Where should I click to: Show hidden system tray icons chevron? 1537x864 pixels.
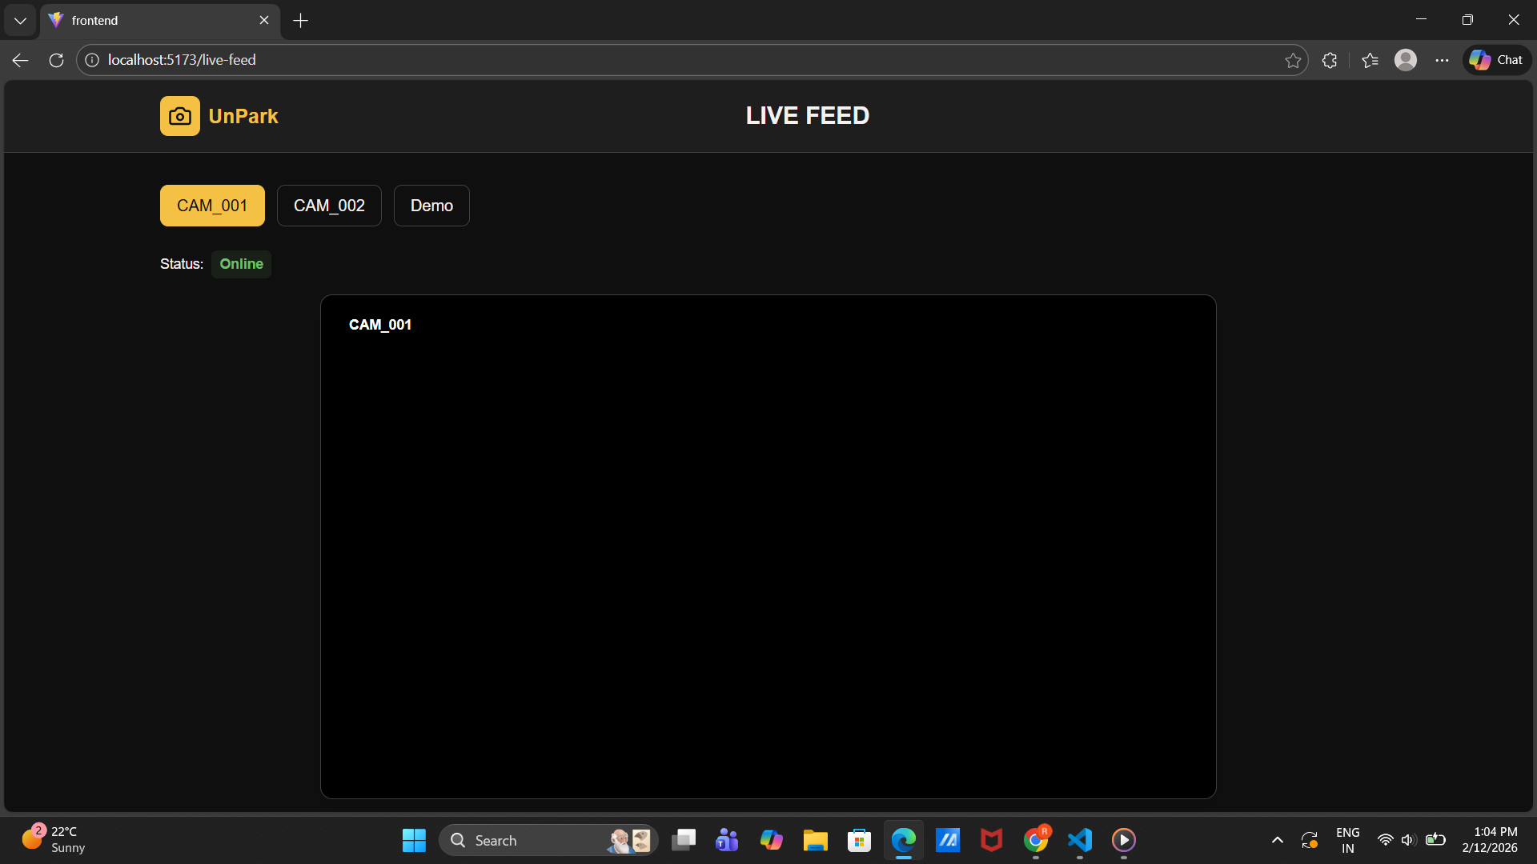pyautogui.click(x=1278, y=840)
